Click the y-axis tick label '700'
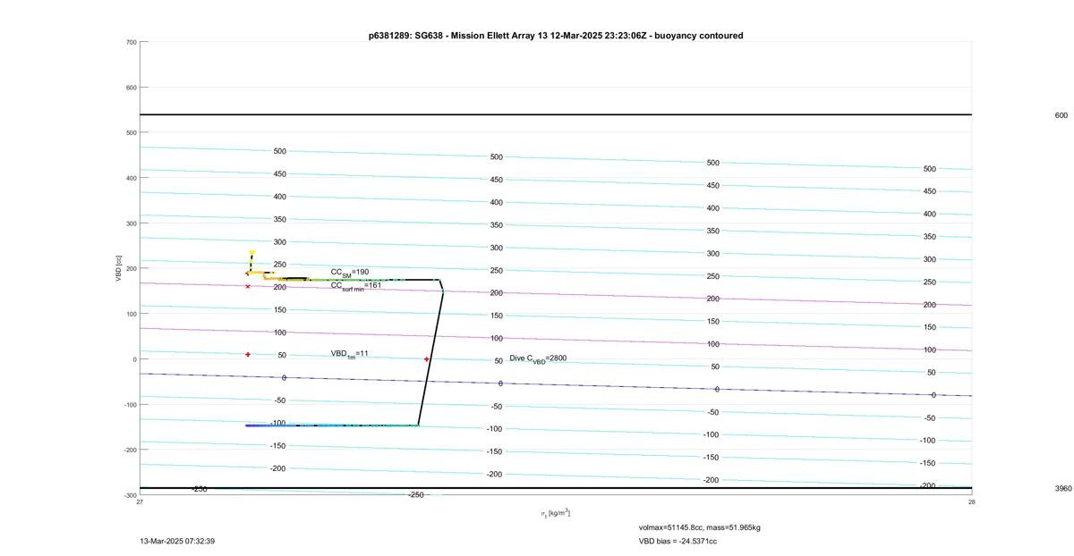Screen dimensions: 1074x556 131,42
